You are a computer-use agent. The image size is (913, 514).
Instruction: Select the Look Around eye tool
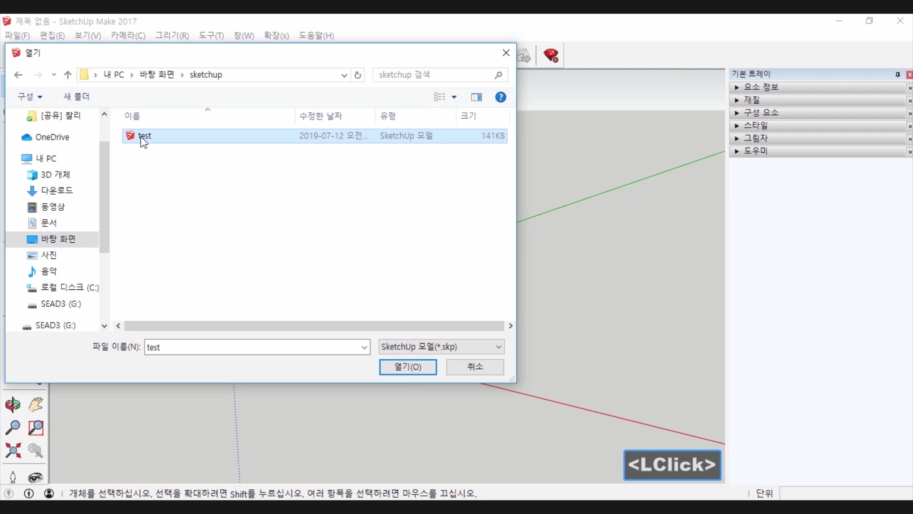[36, 477]
